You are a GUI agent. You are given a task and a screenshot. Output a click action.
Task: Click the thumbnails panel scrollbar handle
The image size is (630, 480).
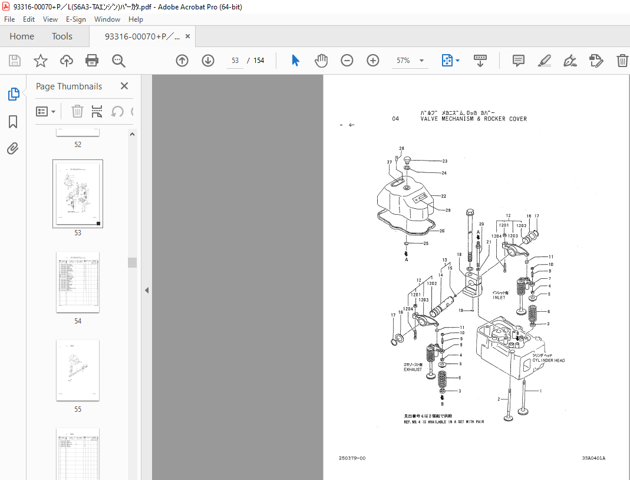(x=132, y=262)
